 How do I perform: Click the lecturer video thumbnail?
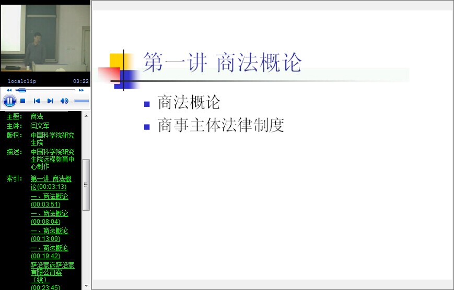[45, 38]
